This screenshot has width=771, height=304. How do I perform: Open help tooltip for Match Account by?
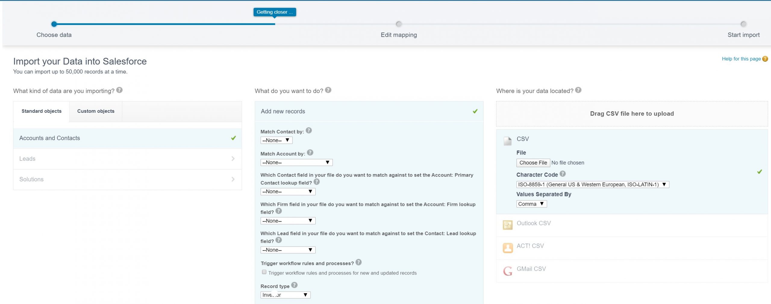pyautogui.click(x=310, y=153)
